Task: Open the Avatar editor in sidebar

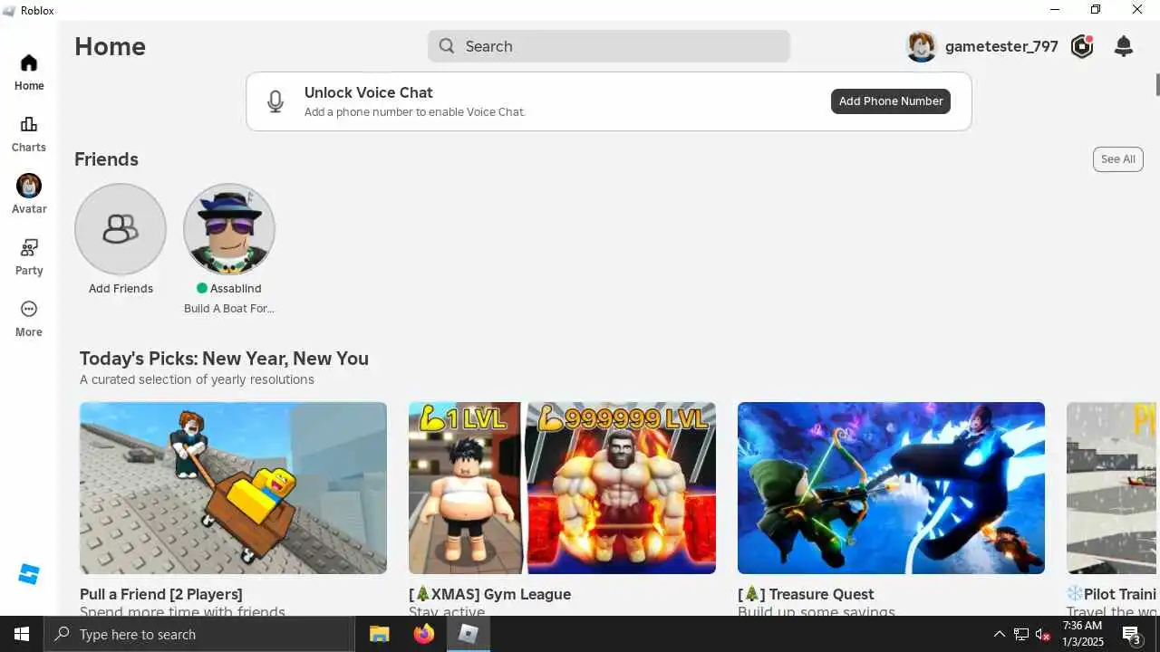Action: point(29,196)
